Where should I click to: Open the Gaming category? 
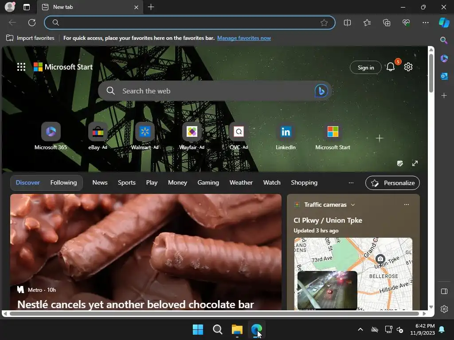coord(208,182)
